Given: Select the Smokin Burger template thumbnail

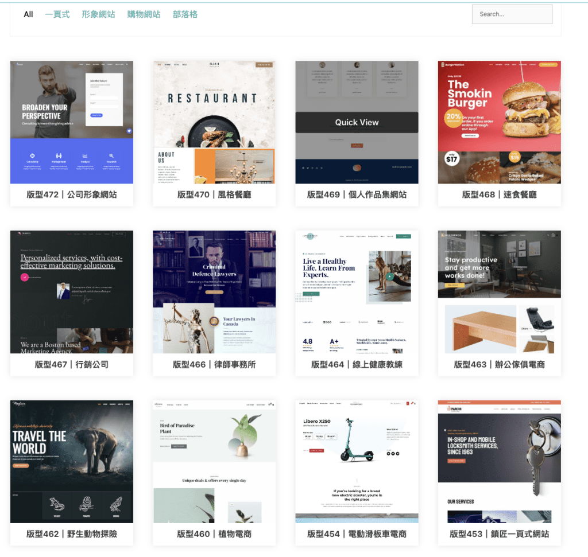Looking at the screenshot, I should pos(499,122).
